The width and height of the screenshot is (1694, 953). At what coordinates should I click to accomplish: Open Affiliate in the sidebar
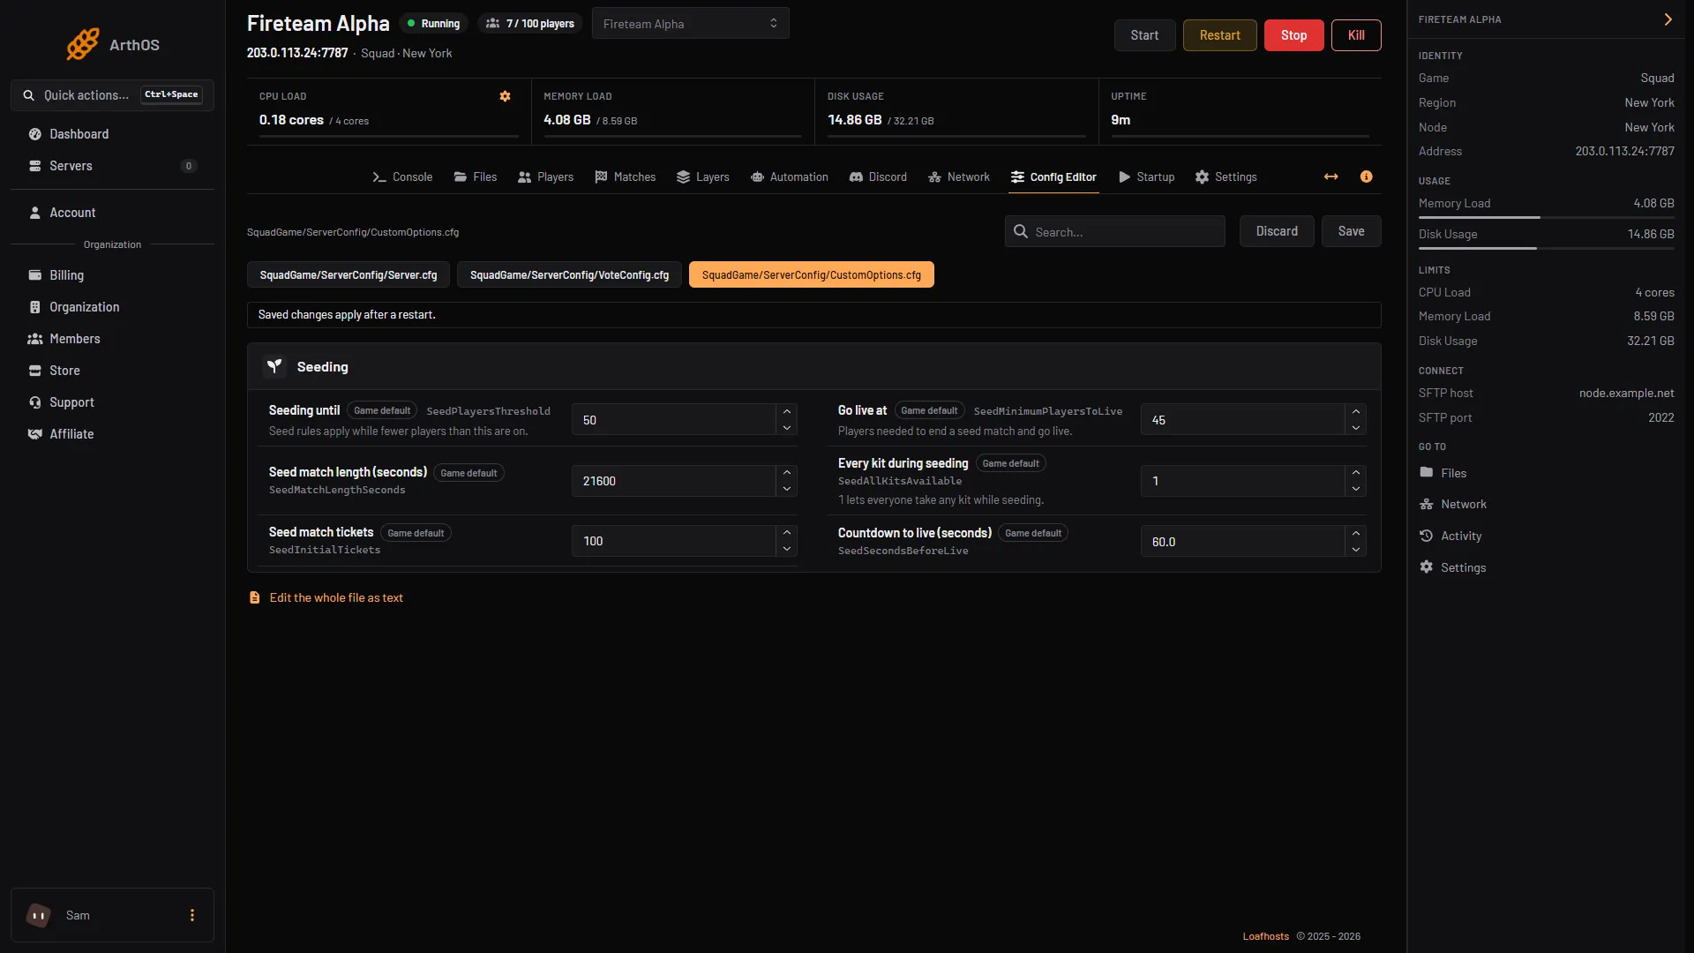click(112, 434)
